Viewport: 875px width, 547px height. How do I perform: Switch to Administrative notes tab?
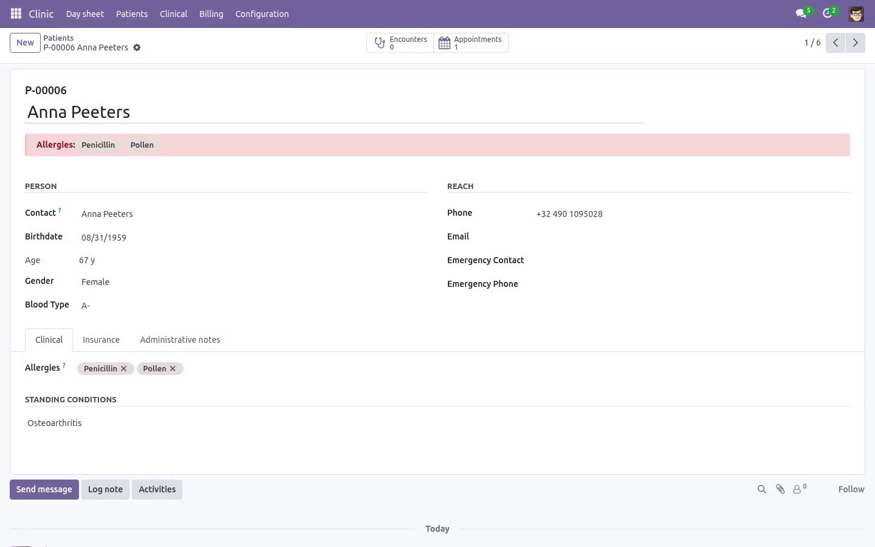[x=180, y=340]
